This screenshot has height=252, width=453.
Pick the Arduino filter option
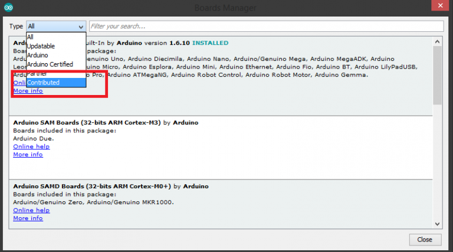point(38,55)
